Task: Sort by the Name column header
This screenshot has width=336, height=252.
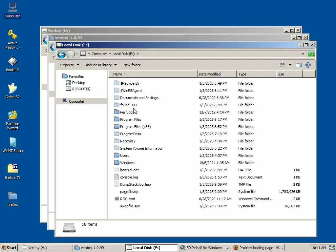Action: [153, 74]
